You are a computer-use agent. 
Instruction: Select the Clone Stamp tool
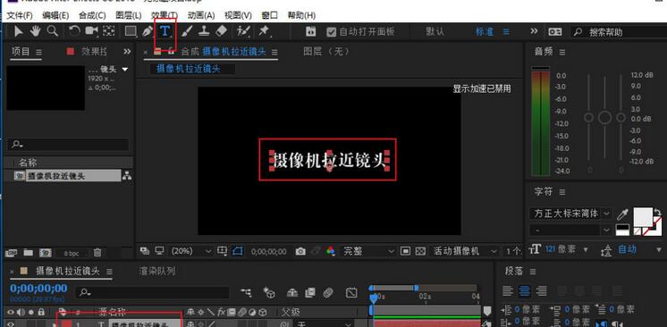point(205,31)
